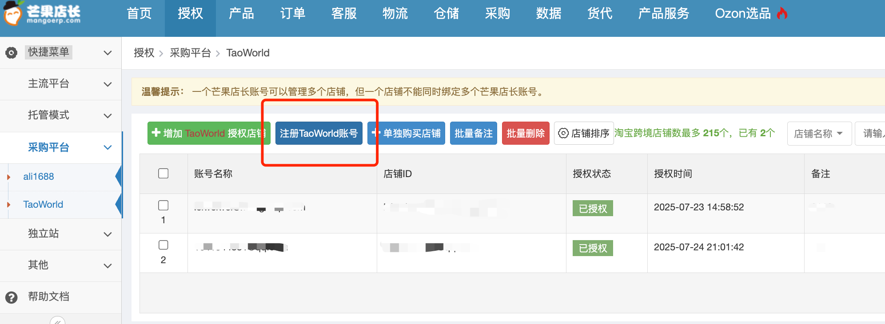The image size is (885, 324).
Task: Open the 订单 top menu
Action: coord(293,14)
